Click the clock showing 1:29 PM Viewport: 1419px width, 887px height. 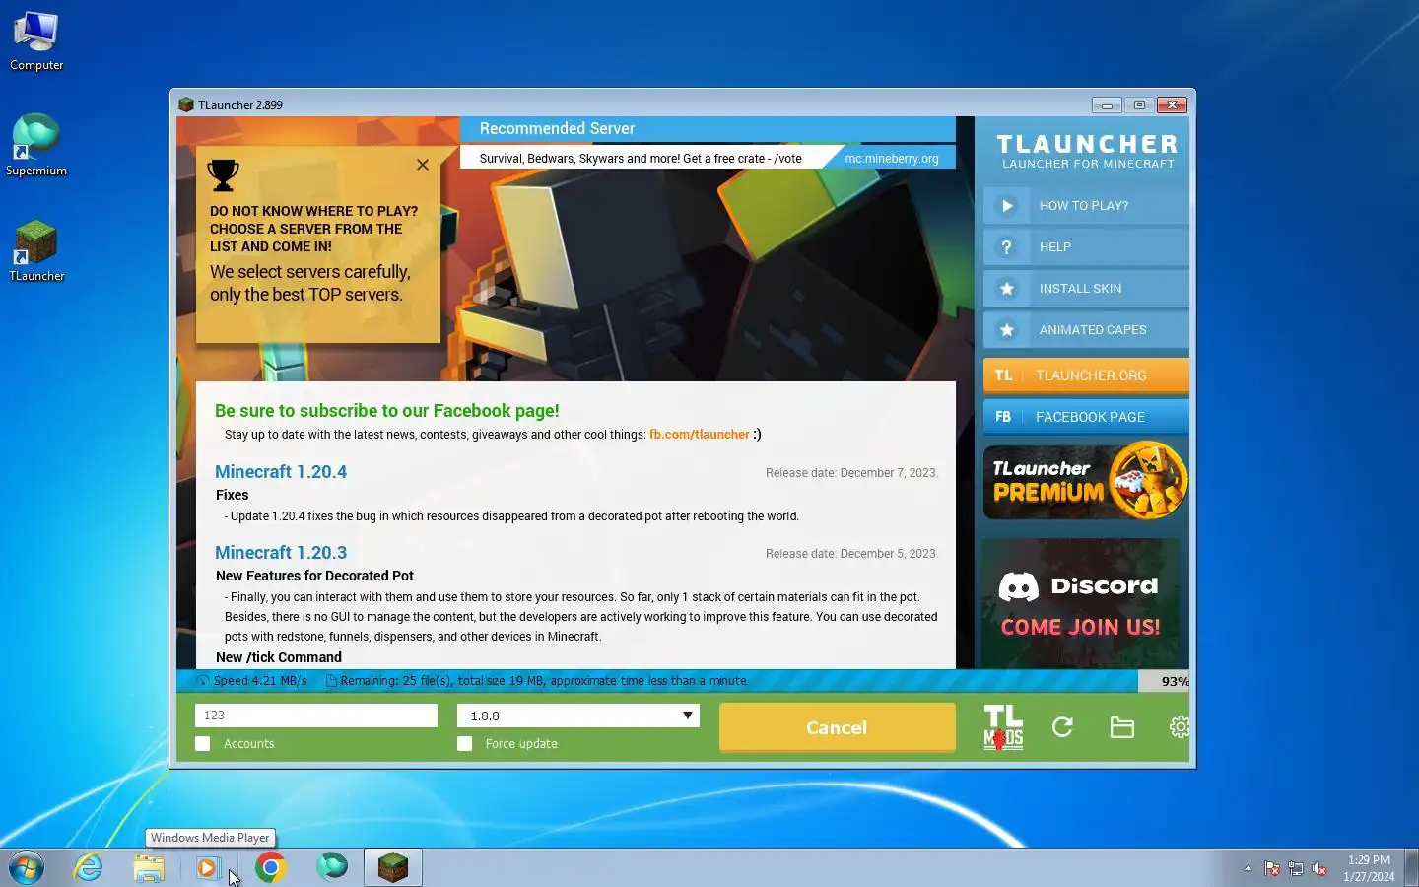[1369, 868]
